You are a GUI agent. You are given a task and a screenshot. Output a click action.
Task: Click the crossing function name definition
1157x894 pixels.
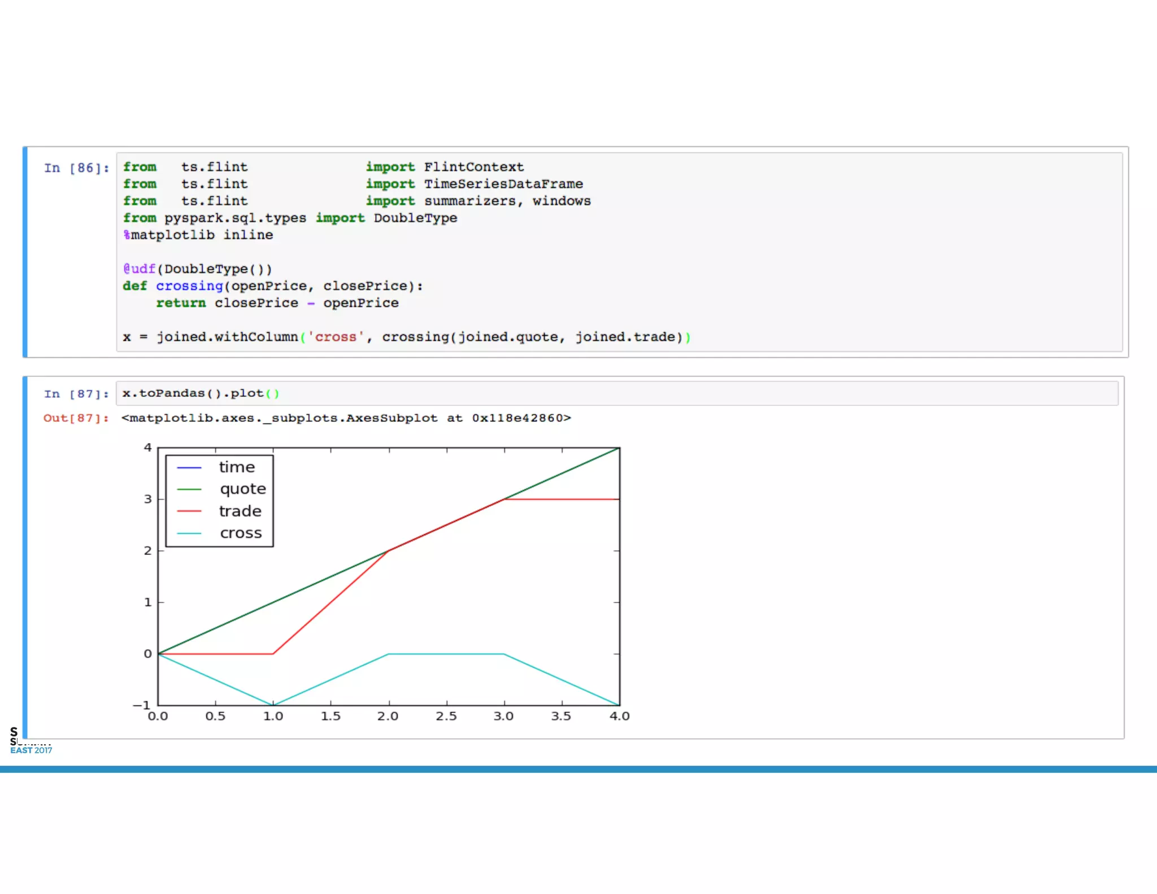pos(189,287)
